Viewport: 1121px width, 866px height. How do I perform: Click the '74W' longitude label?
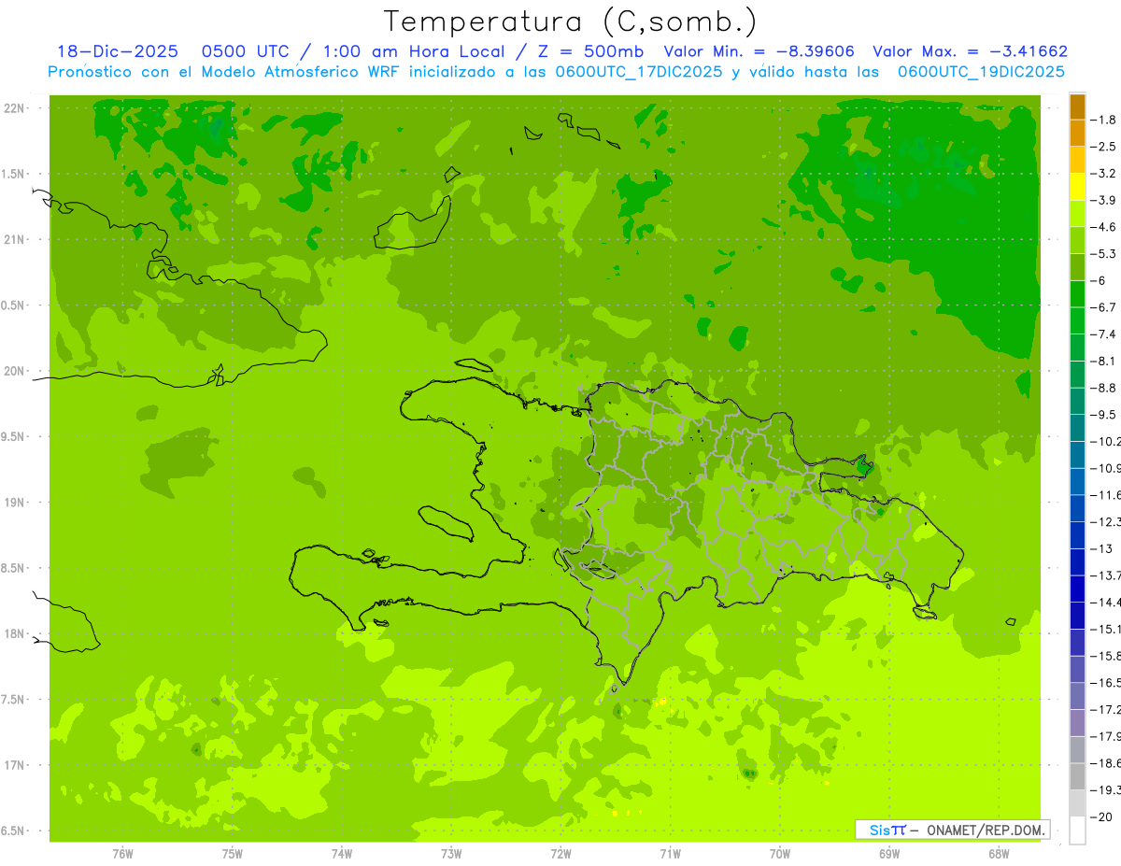tap(342, 854)
